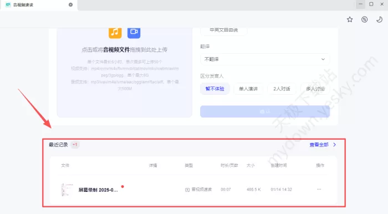Open 查看全部 link

pyautogui.click(x=319, y=145)
